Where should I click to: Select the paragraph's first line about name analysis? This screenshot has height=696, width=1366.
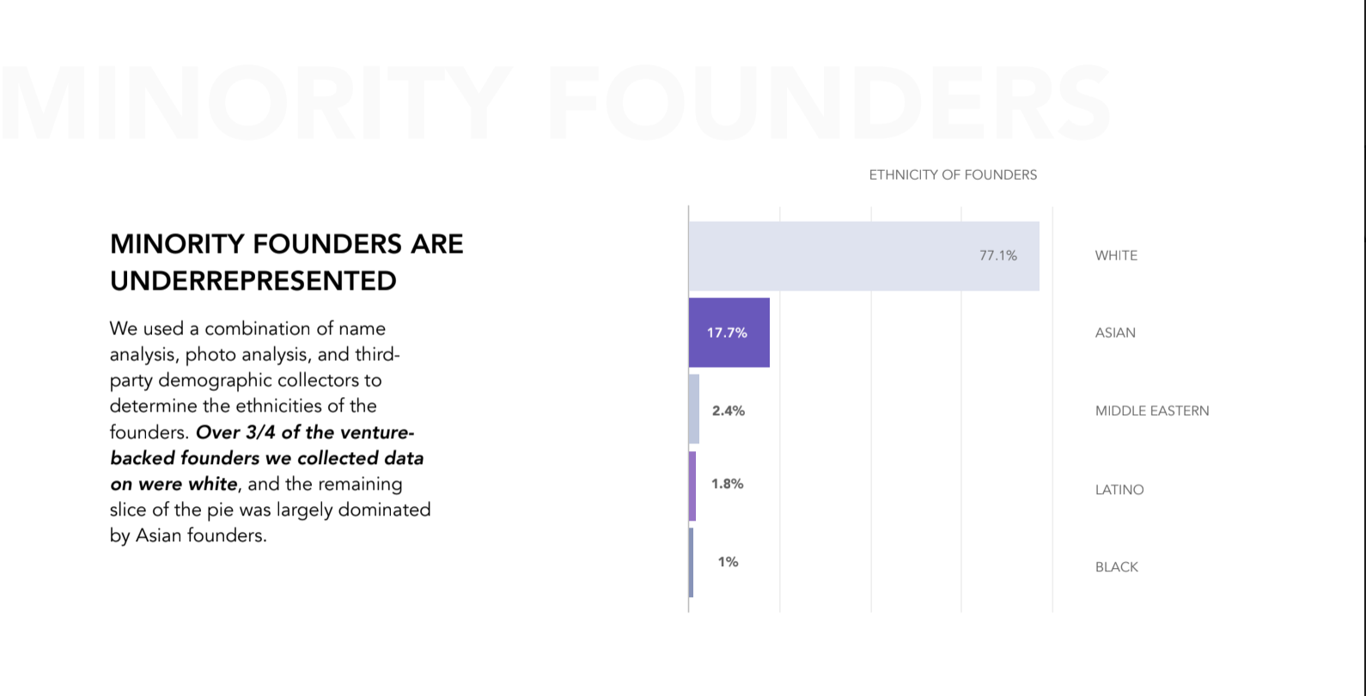coord(247,328)
